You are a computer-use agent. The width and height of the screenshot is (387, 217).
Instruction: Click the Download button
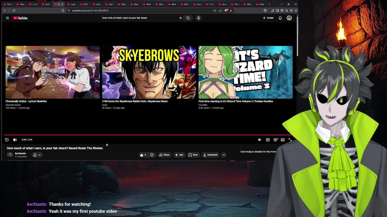point(210,155)
